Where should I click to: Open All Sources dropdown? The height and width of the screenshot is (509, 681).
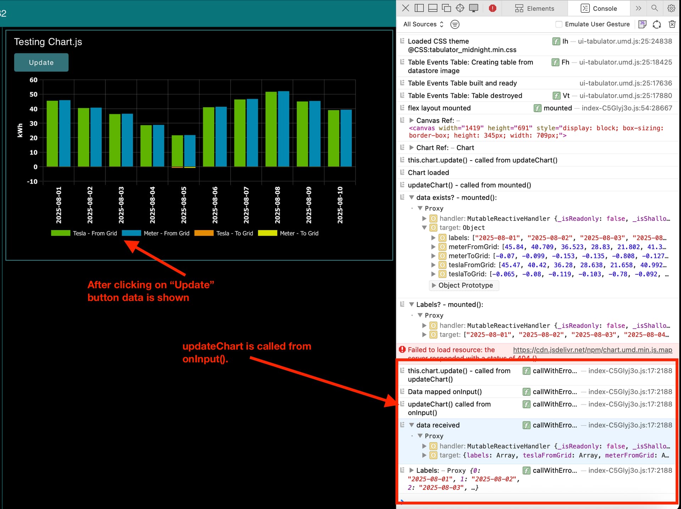tap(423, 24)
